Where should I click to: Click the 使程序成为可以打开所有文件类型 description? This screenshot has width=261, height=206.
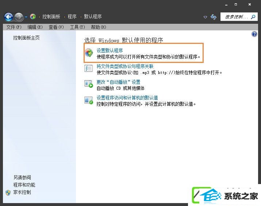point(148,57)
